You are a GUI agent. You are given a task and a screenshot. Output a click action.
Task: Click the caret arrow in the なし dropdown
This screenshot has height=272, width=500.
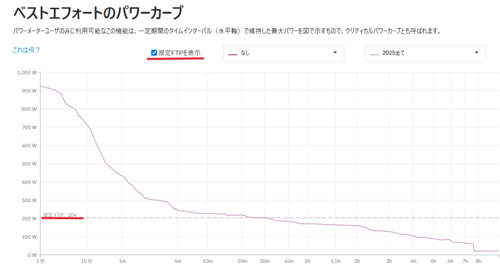(x=335, y=53)
